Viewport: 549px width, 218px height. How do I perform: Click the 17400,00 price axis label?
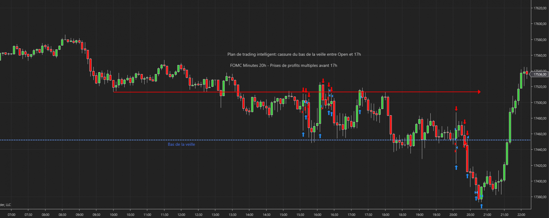(x=540, y=181)
